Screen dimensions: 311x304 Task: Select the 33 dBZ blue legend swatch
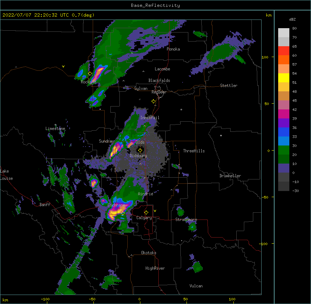point(284,132)
